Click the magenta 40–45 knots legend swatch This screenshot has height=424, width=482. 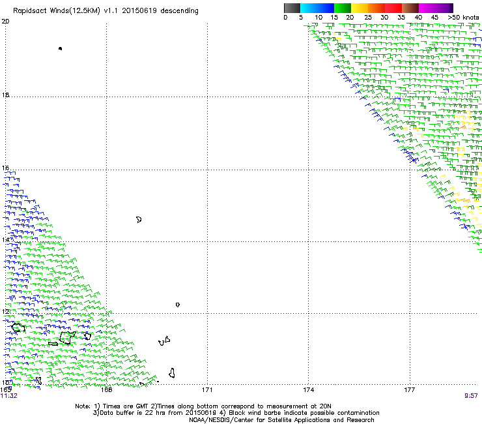pyautogui.click(x=427, y=8)
